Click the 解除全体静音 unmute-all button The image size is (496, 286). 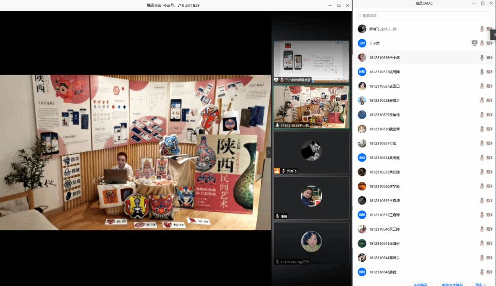(452, 284)
